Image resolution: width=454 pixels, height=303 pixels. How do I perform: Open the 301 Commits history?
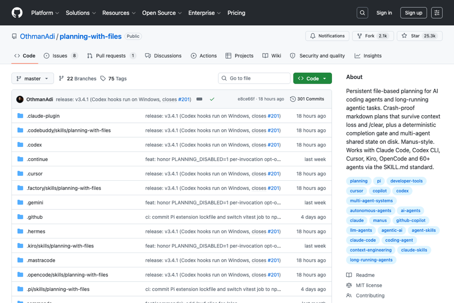(307, 99)
